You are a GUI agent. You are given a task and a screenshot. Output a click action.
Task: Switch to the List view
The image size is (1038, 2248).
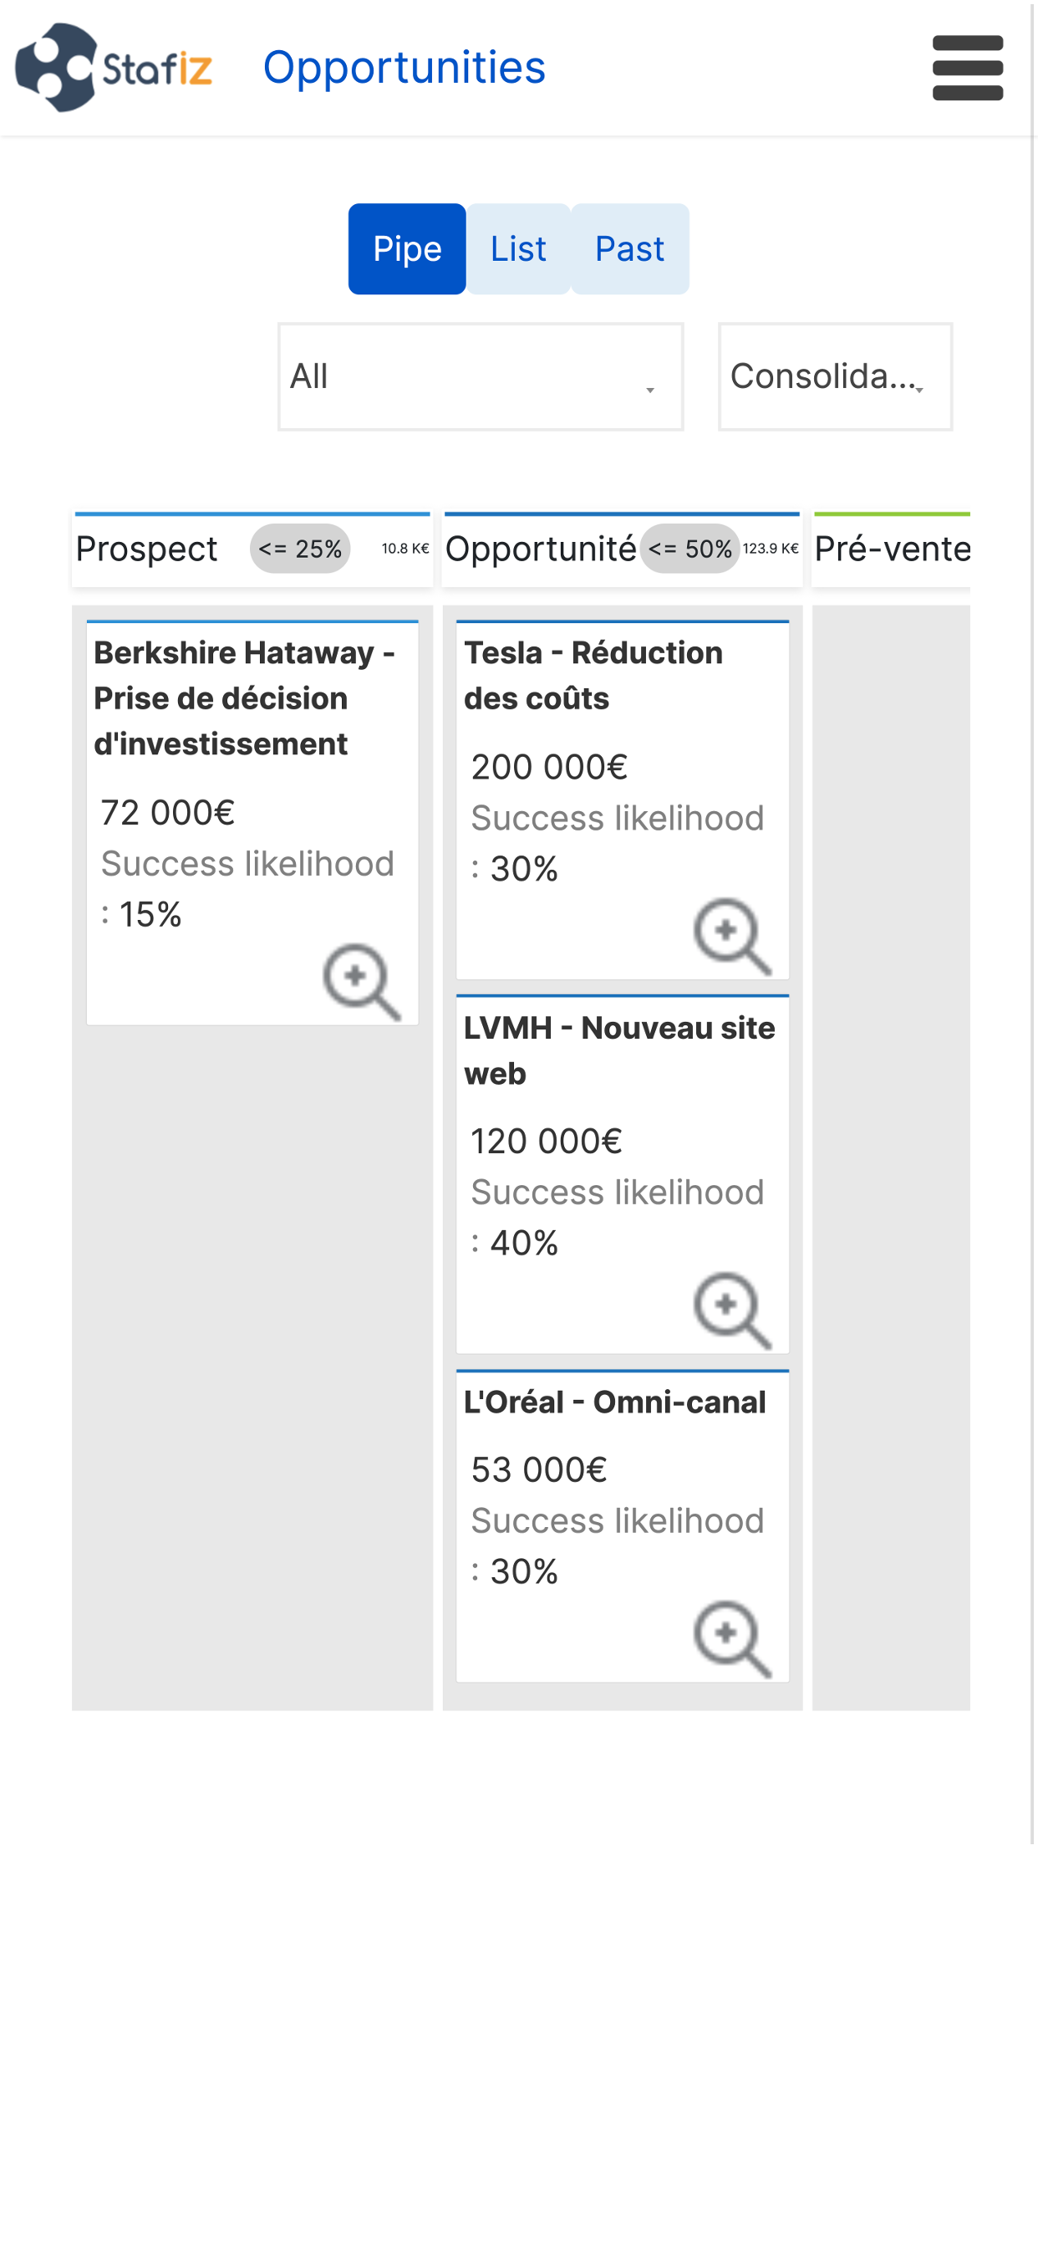tap(518, 248)
